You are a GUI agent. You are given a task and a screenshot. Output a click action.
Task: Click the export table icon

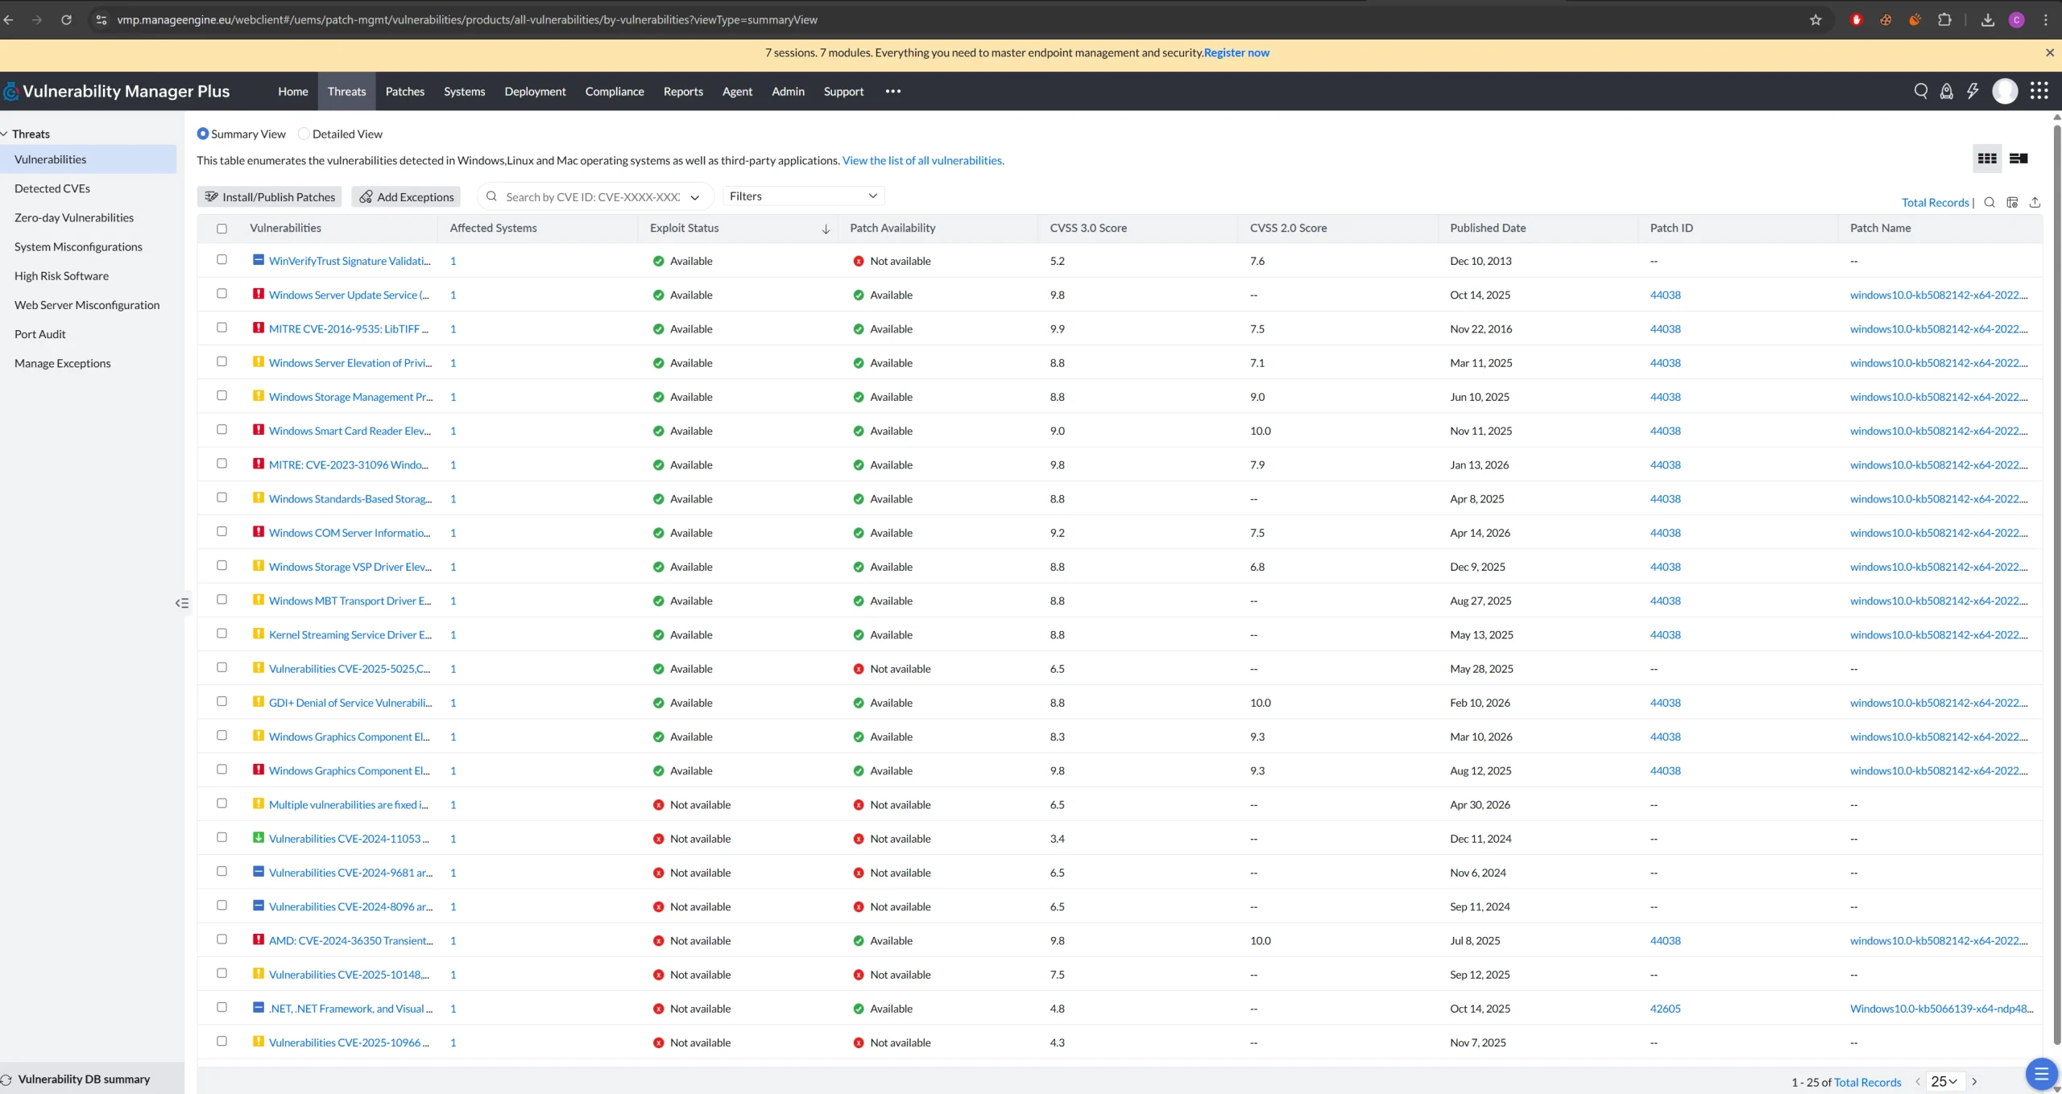pos(2035,202)
